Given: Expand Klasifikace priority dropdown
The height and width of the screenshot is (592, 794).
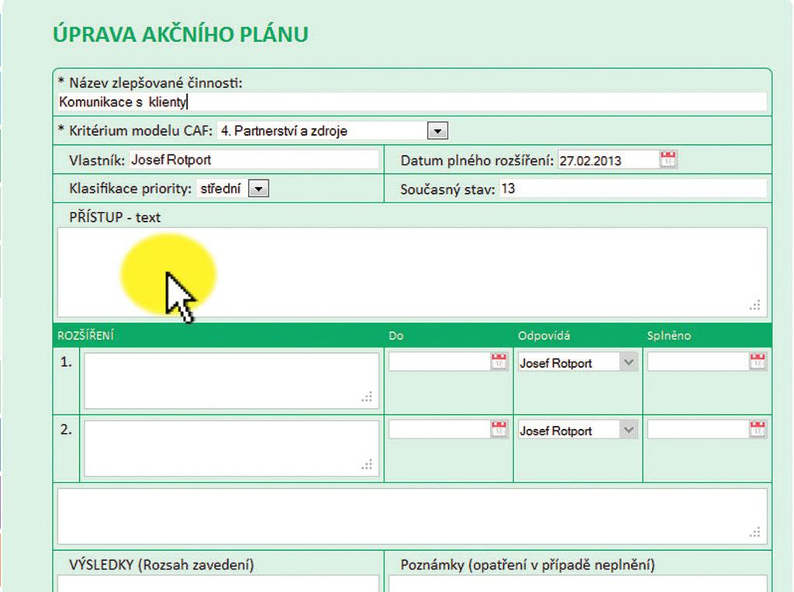Looking at the screenshot, I should [258, 189].
